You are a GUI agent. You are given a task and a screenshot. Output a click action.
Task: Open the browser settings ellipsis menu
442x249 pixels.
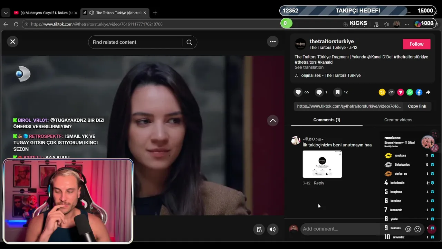click(407, 24)
